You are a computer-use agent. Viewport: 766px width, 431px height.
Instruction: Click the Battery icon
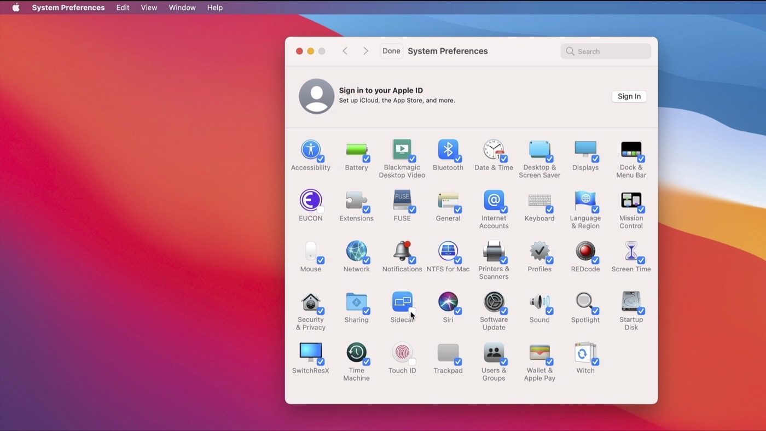pyautogui.click(x=356, y=149)
